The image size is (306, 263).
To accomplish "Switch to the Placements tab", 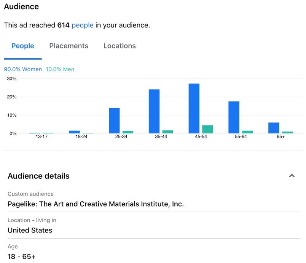I will [69, 46].
